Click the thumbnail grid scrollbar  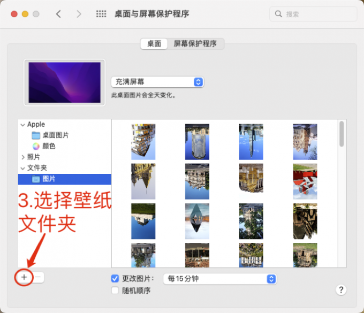(x=342, y=134)
